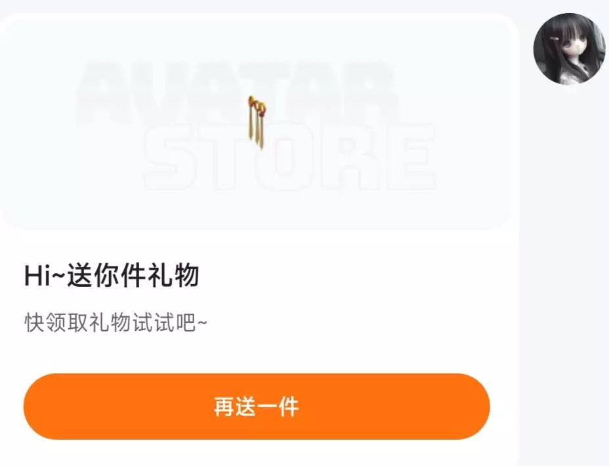The height and width of the screenshot is (466, 609).
Task: Tap blank space between subtitle and orange button
Action: pyautogui.click(x=257, y=353)
